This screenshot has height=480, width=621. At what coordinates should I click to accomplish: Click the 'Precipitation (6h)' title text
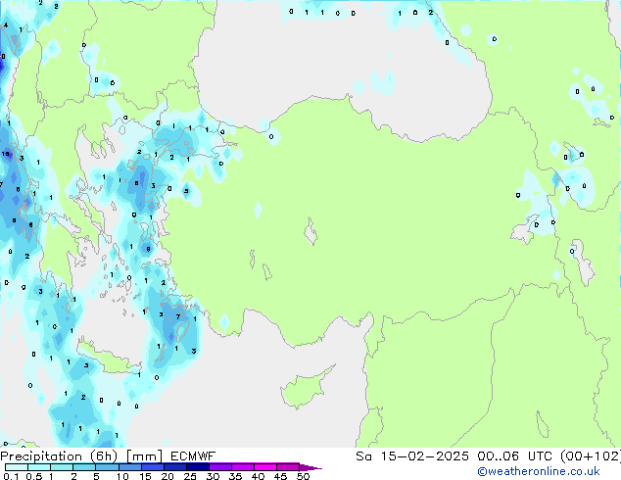click(59, 456)
